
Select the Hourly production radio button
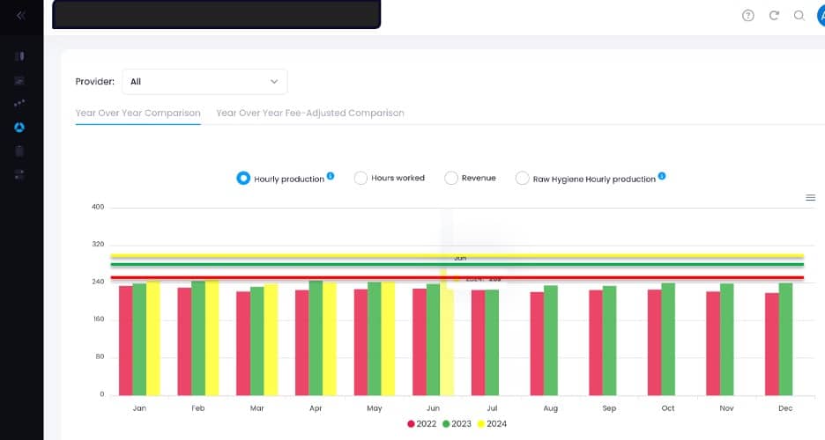point(243,179)
